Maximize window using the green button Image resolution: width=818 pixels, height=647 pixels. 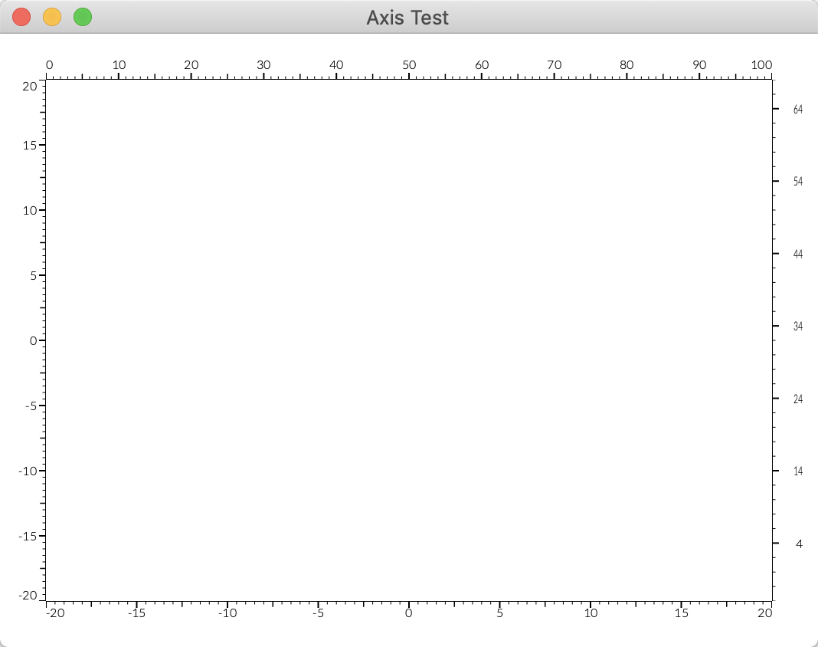[x=83, y=17]
